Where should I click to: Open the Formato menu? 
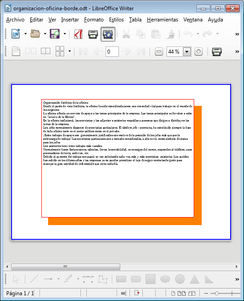(x=94, y=20)
